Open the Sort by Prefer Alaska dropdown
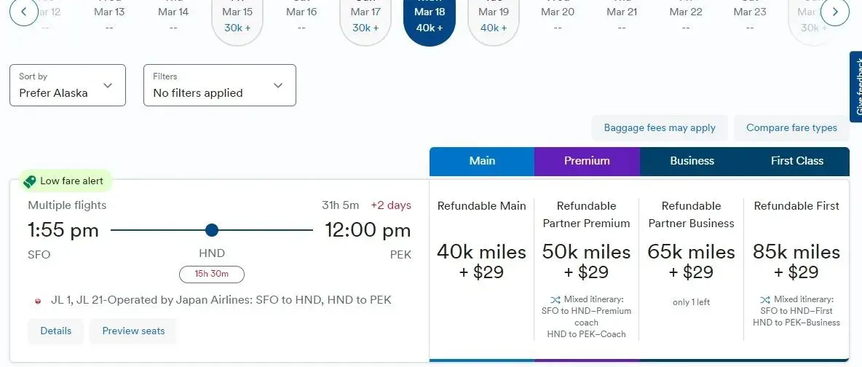Screen dimensions: 862x367 pyautogui.click(x=68, y=85)
